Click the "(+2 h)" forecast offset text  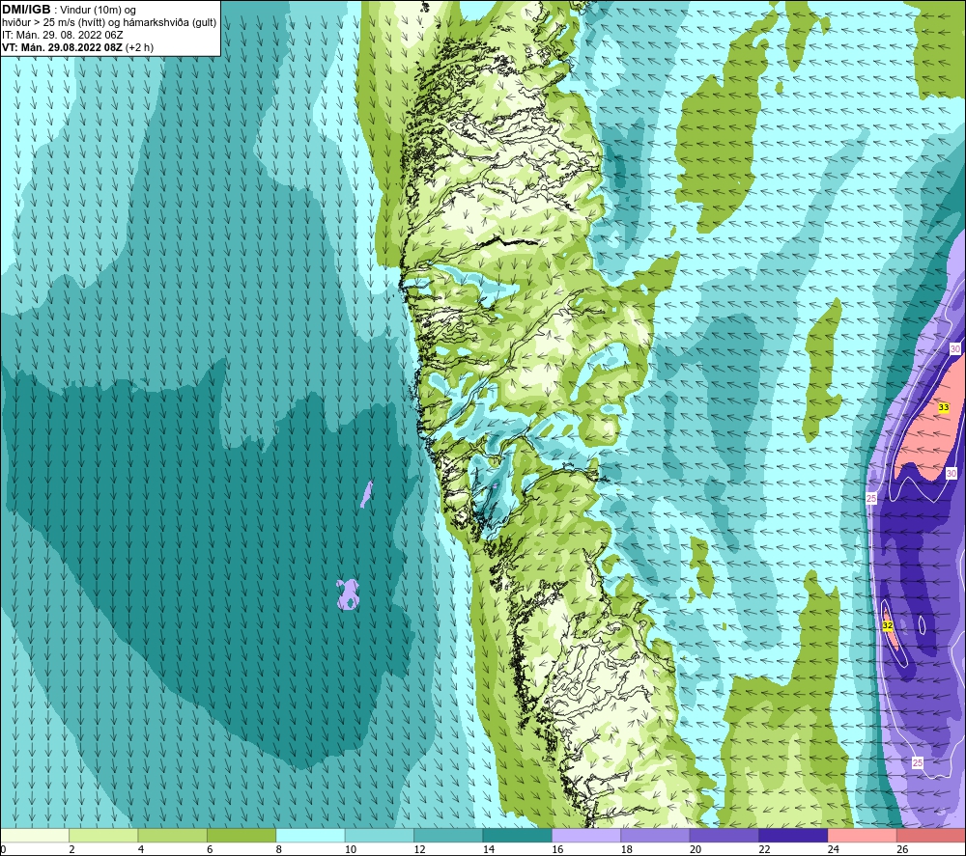(x=139, y=47)
